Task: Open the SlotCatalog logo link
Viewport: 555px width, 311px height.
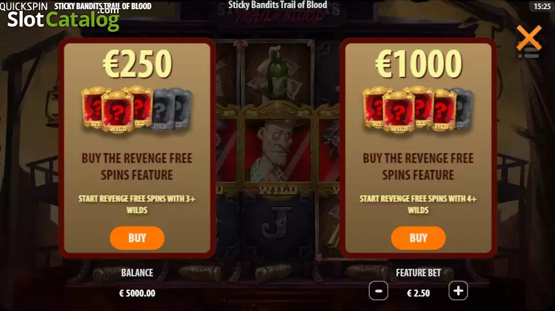Action: (x=64, y=18)
